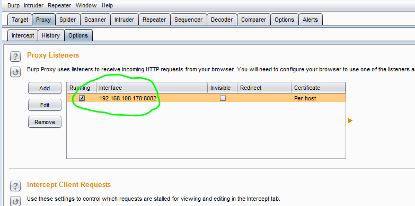Click the Interface column header
Image resolution: width=415 pixels, height=206 pixels.
point(152,88)
